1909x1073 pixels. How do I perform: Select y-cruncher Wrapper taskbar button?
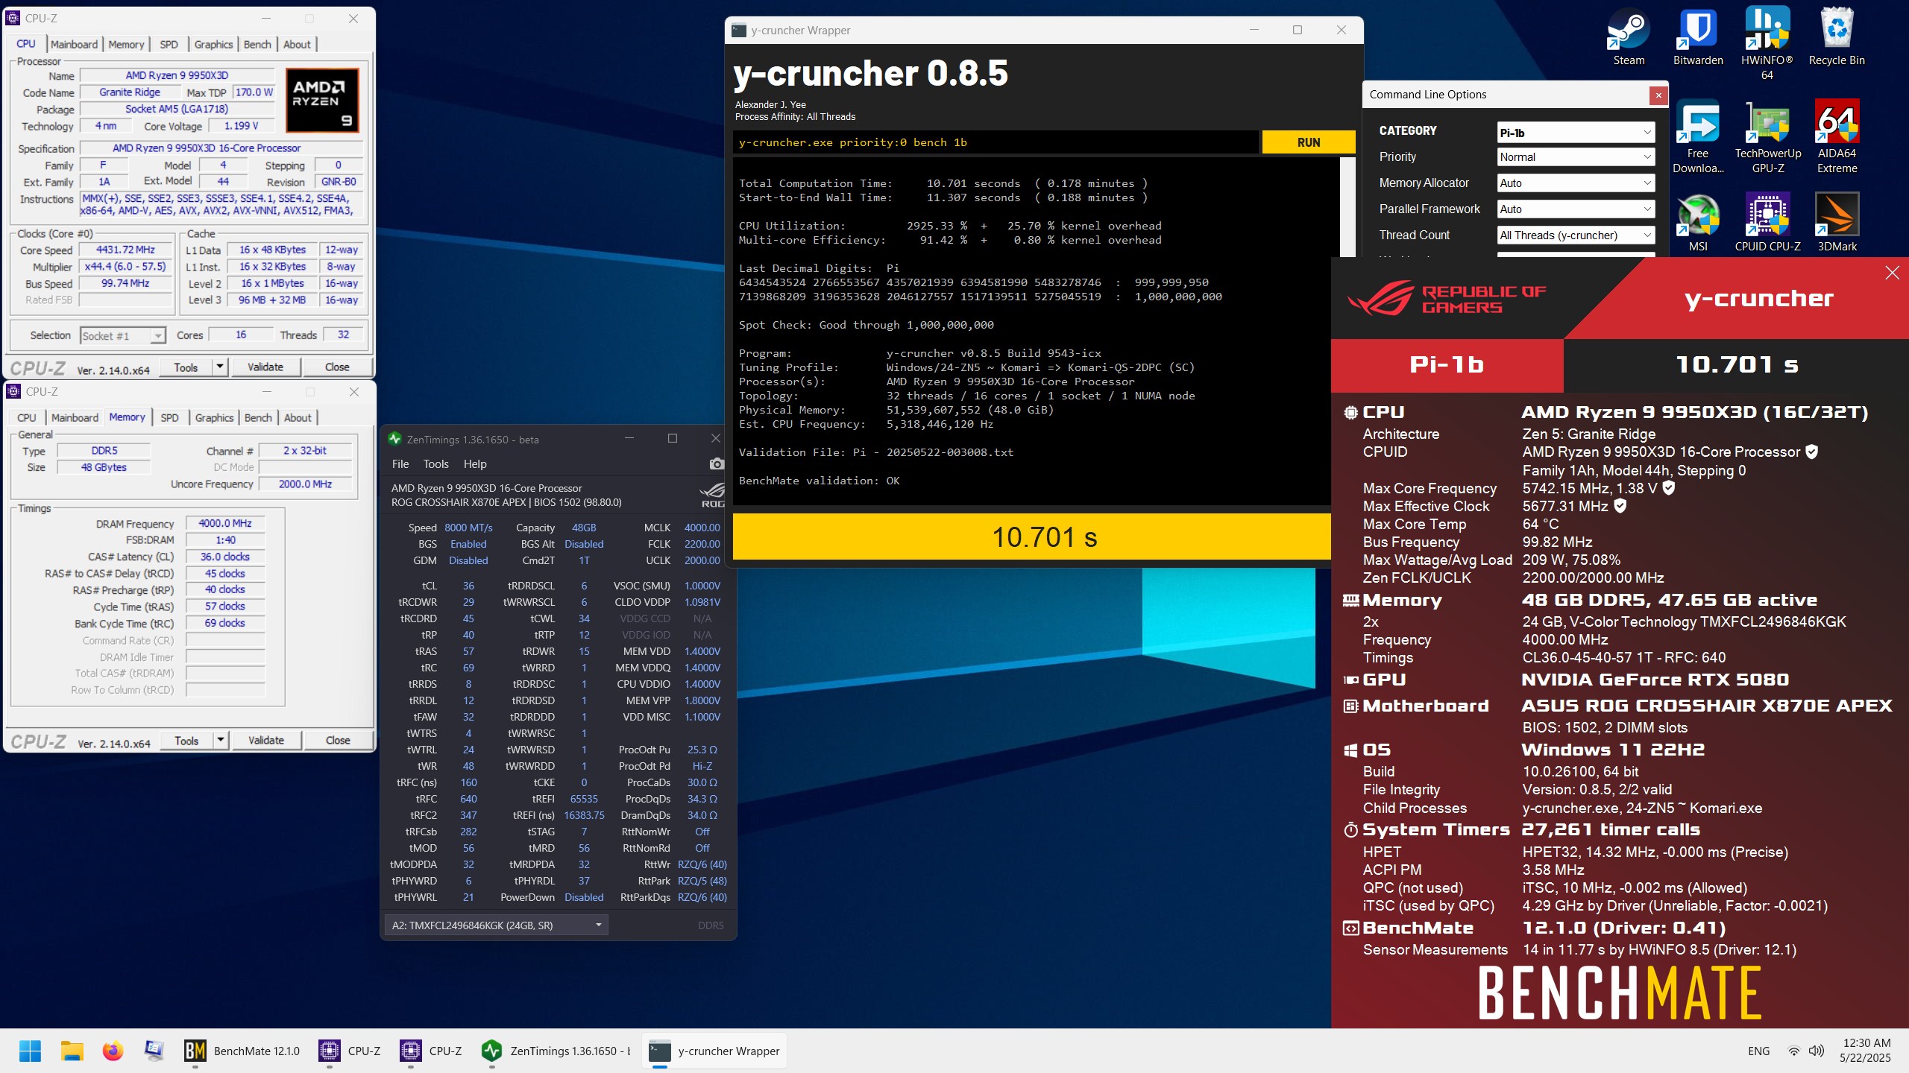coord(714,1051)
